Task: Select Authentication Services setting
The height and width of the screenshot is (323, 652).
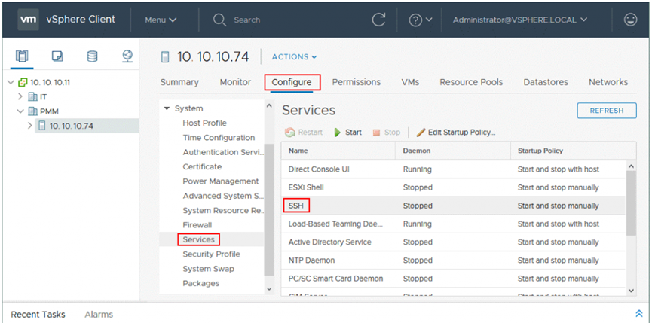Action: coord(223,152)
